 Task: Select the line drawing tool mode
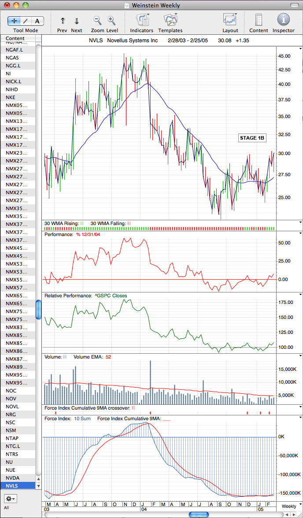click(x=26, y=21)
